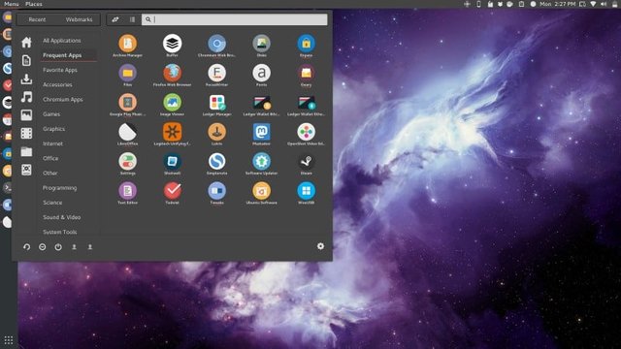Show the Science category

coord(52,203)
